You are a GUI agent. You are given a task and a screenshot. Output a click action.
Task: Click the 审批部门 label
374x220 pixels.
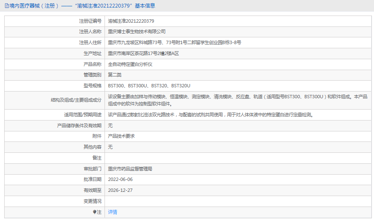92,169
